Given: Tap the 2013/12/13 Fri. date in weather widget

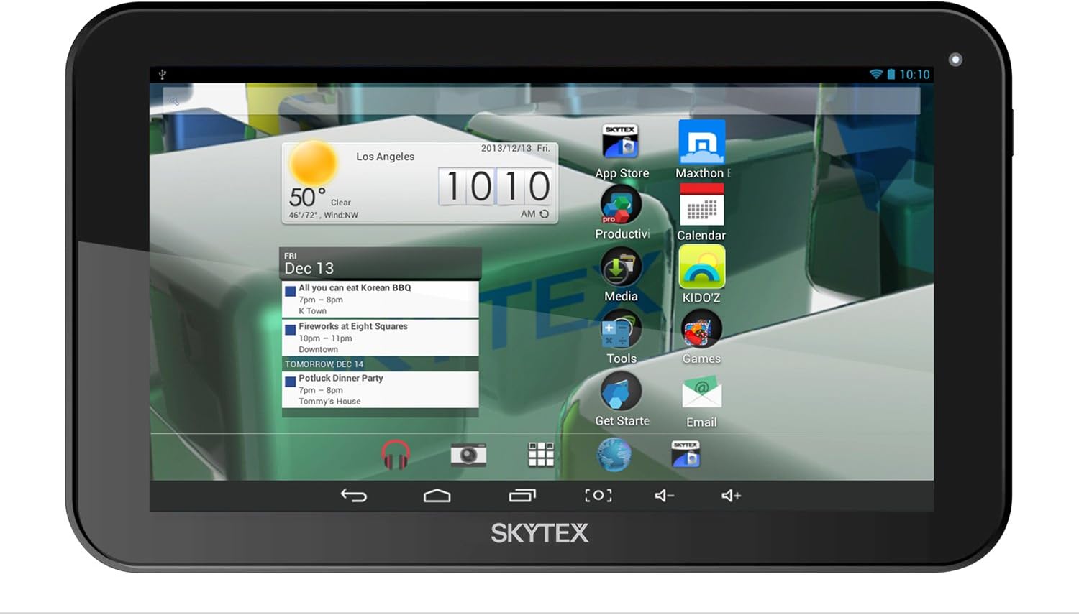Looking at the screenshot, I should pos(515,148).
